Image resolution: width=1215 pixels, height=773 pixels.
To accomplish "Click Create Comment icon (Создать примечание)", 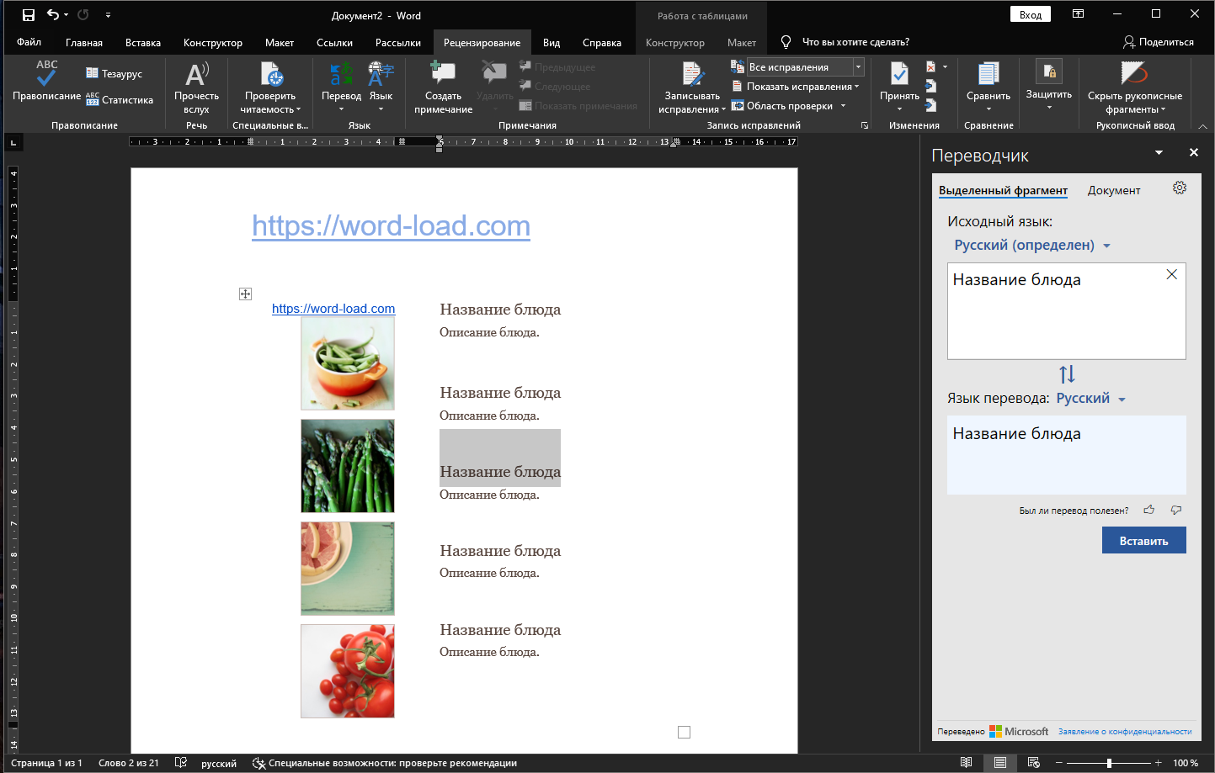I will [443, 75].
